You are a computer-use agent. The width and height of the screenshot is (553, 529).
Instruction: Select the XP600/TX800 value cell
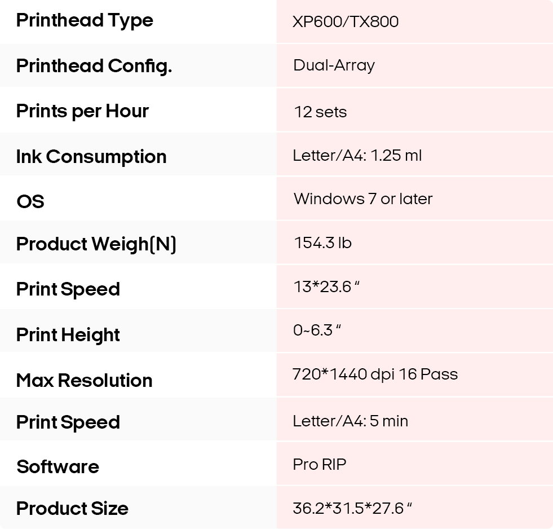[x=346, y=22]
